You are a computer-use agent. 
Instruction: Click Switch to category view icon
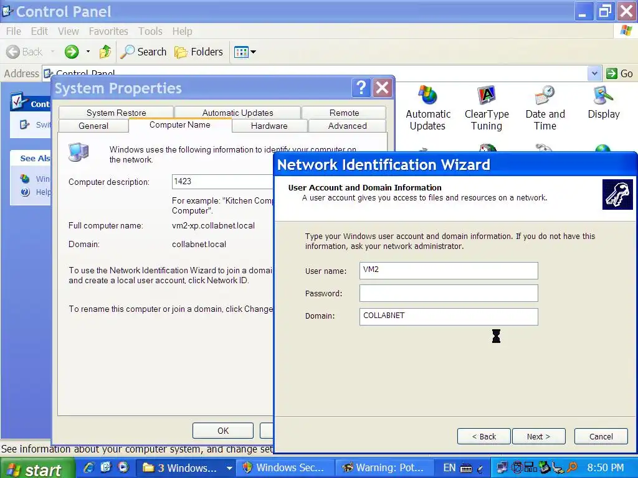(25, 124)
